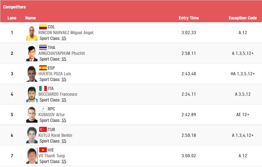
Task: Select HUERTA POZA Luis name link
Action: point(55,74)
